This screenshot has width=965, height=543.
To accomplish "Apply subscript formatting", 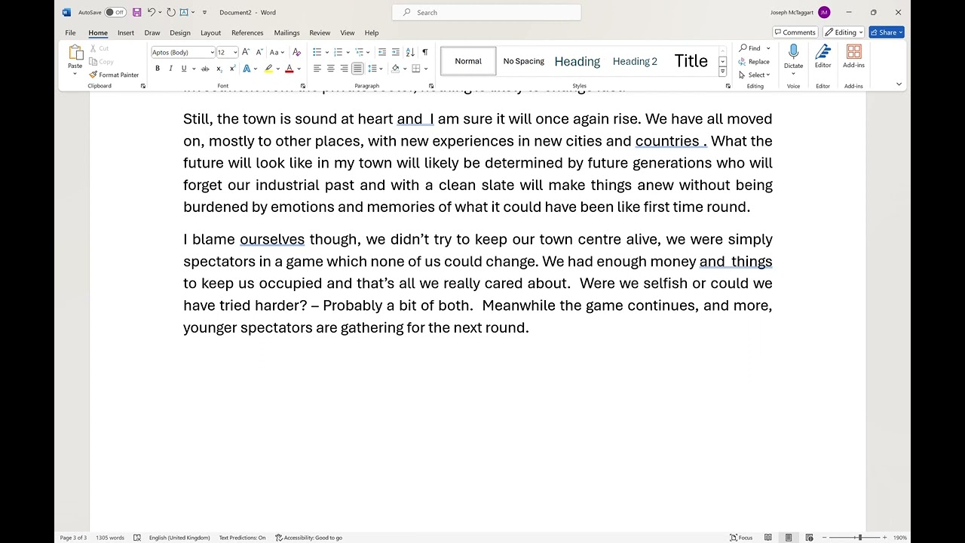I will pyautogui.click(x=219, y=69).
